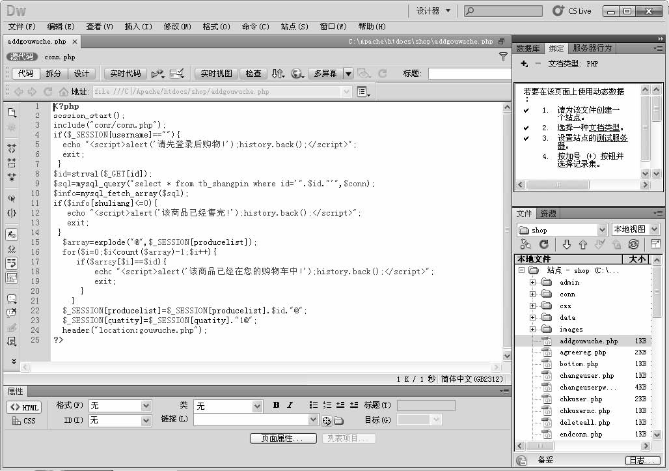
Task: Open the workspace designer dropdown
Action: [x=433, y=11]
